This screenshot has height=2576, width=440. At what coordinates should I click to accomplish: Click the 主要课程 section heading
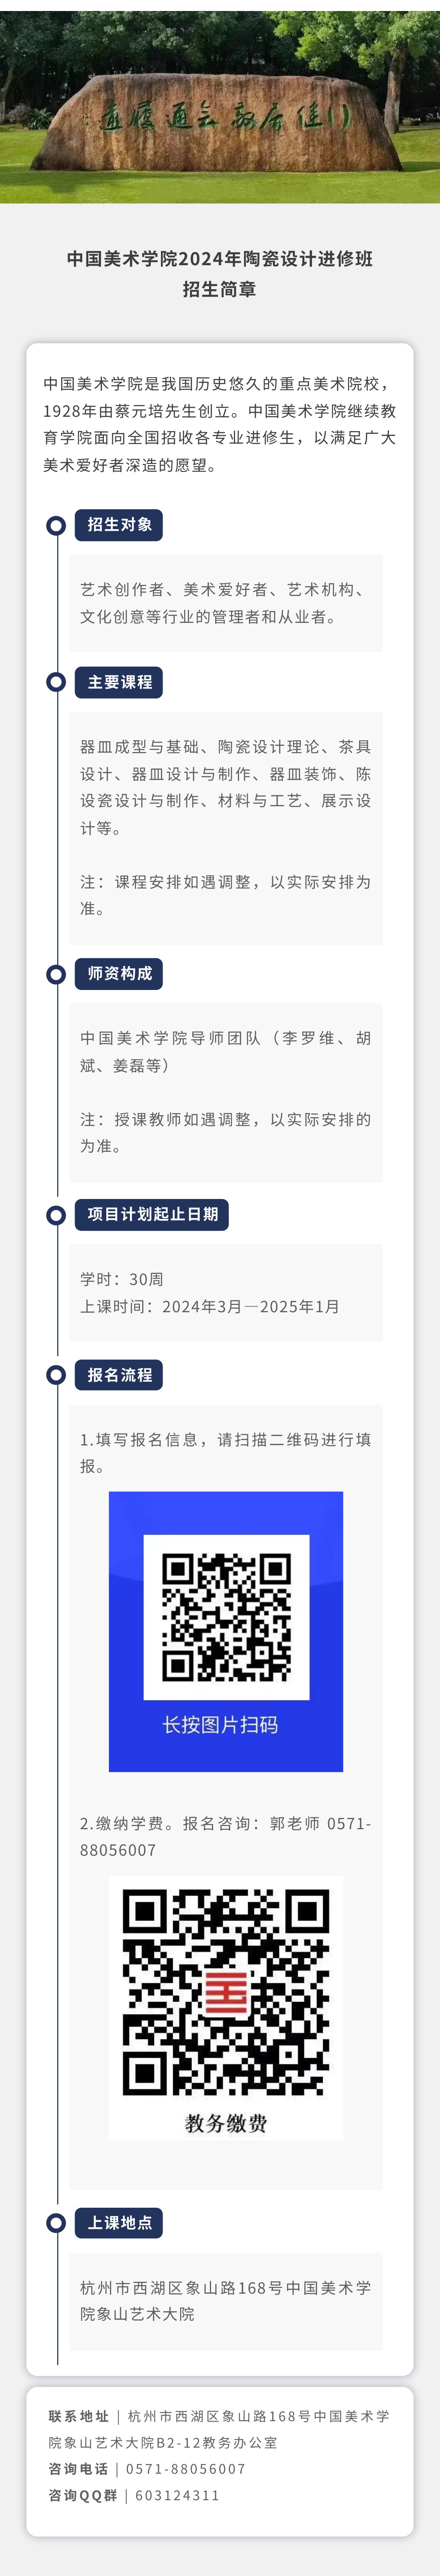pyautogui.click(x=118, y=682)
